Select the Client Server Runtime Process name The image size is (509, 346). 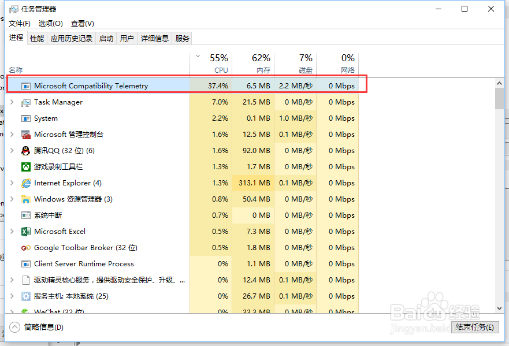point(84,264)
